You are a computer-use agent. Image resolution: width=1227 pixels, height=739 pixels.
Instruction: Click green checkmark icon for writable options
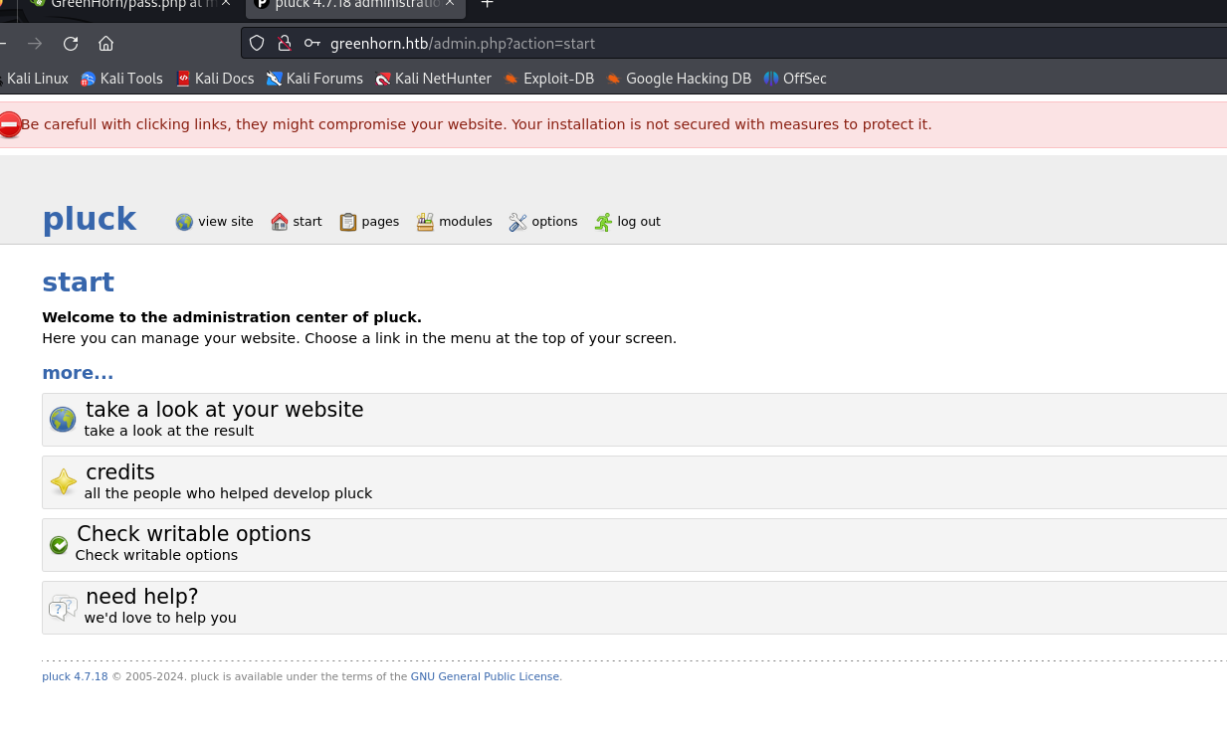pos(59,545)
